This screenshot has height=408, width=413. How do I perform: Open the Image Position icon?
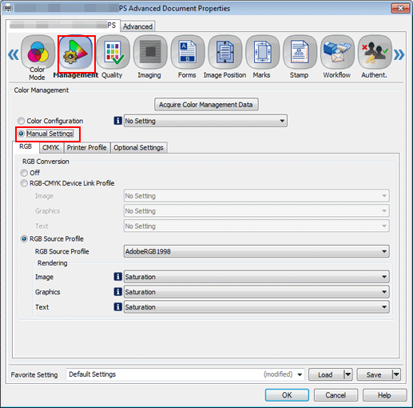click(x=225, y=52)
